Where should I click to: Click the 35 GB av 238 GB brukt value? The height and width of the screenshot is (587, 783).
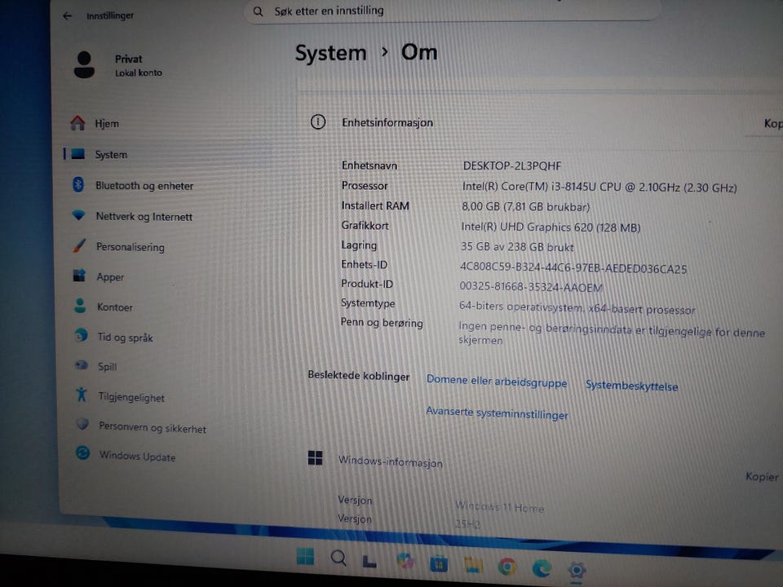517,247
